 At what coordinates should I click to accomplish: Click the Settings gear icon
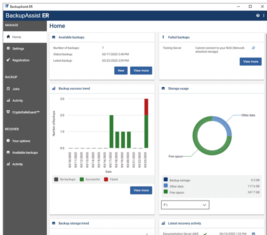tap(8, 48)
